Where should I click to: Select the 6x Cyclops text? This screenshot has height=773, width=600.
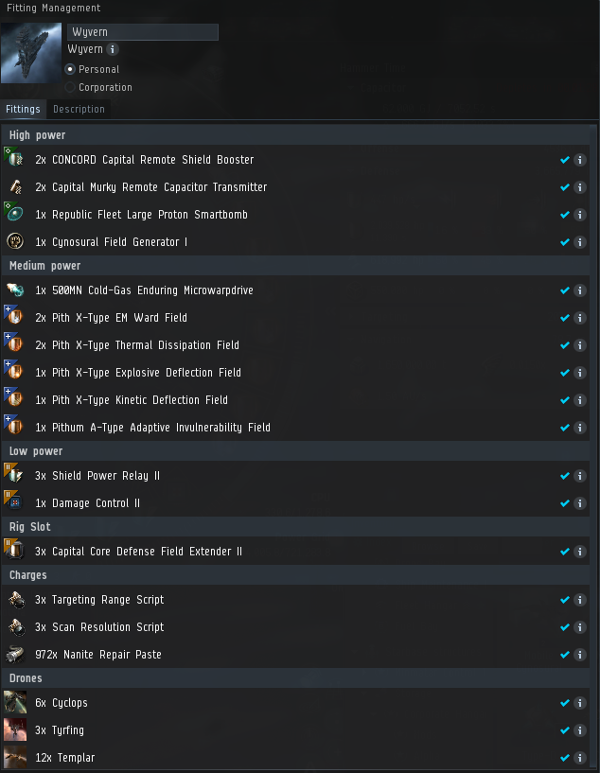click(62, 703)
